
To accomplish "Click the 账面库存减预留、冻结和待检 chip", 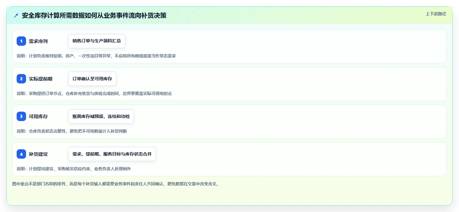I will (101, 116).
